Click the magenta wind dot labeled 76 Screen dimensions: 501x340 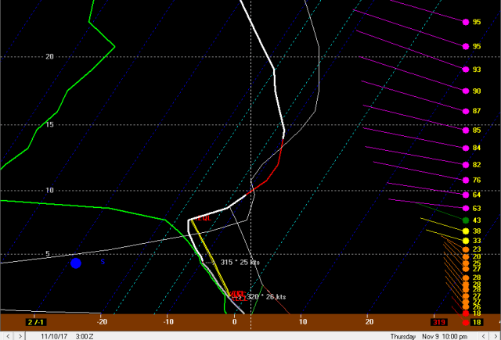[x=466, y=181]
